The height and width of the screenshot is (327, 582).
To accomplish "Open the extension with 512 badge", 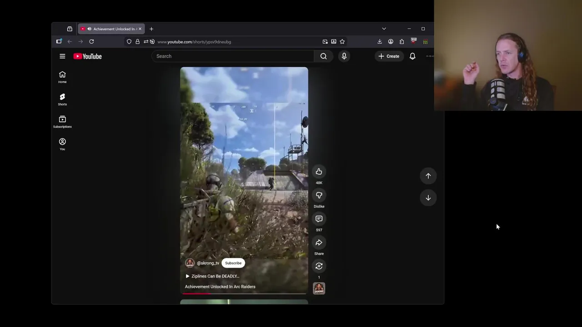I will point(413,41).
